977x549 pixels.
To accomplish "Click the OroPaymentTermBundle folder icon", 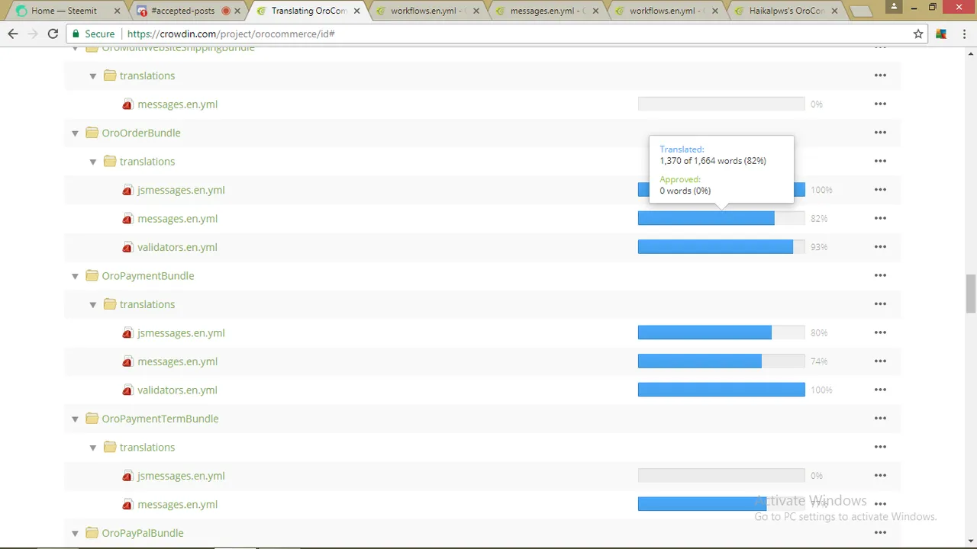I will pyautogui.click(x=92, y=419).
